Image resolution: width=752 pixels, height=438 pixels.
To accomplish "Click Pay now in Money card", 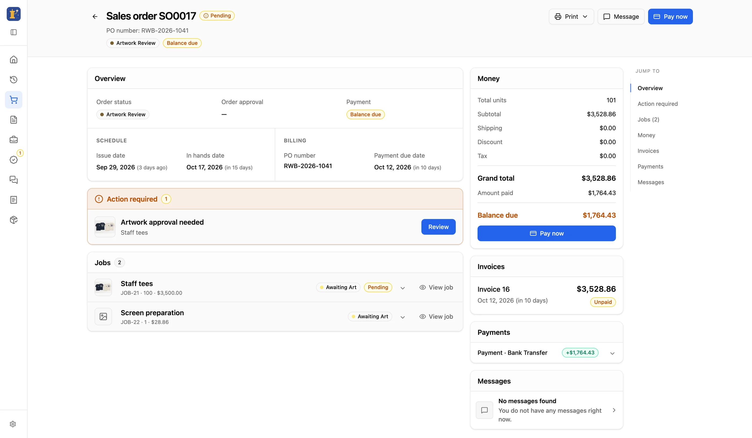I will click(x=546, y=233).
